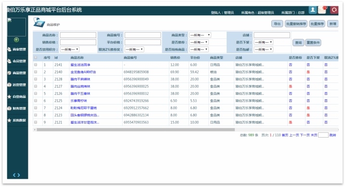Check the row checkbox for id 2128
Screen dimensions: 345x187
click(x=36, y=79)
